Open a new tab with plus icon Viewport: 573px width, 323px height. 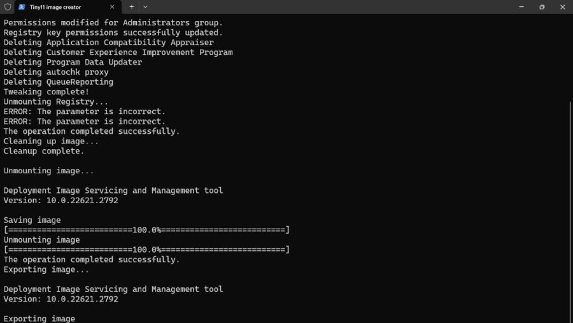[131, 7]
